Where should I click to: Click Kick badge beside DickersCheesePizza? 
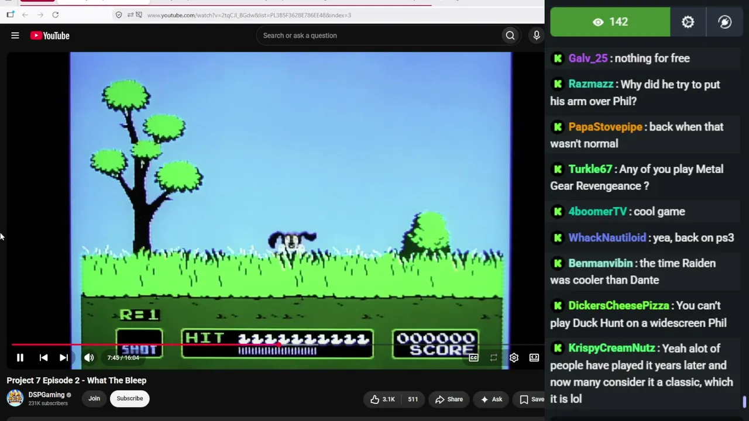[x=558, y=306]
